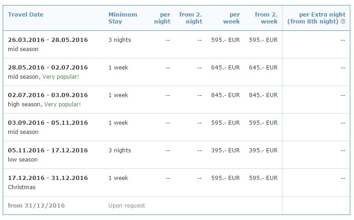Image resolution: width=354 pixels, height=220 pixels.
Task: Click the 645.- EUR per week price
Action: [x=225, y=68]
